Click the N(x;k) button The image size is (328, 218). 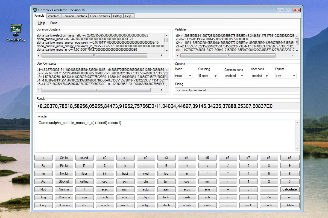pyautogui.click(x=64, y=174)
